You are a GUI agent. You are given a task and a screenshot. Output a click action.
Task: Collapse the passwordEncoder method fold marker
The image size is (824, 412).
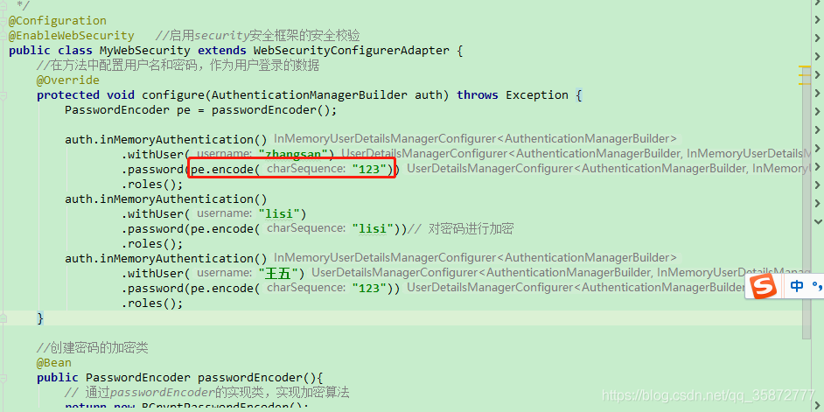coord(3,378)
